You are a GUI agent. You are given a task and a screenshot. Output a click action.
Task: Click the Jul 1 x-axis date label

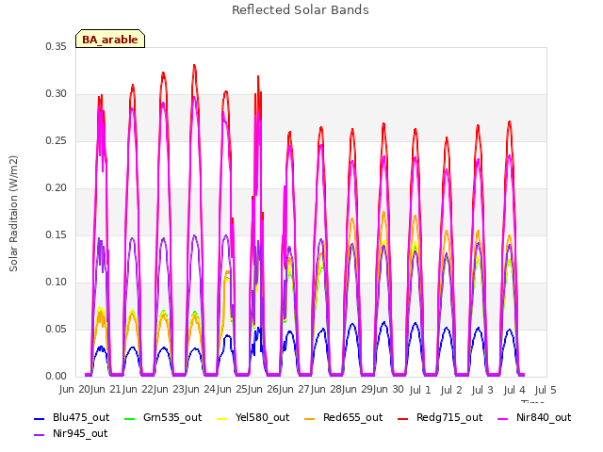tap(420, 391)
